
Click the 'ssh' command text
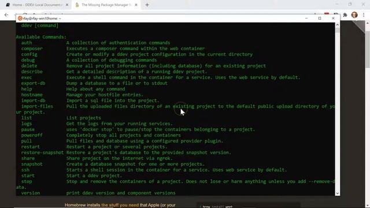tap(25, 170)
